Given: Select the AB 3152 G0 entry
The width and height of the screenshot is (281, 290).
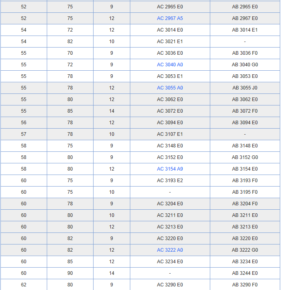Looking at the screenshot, I should tap(245, 157).
